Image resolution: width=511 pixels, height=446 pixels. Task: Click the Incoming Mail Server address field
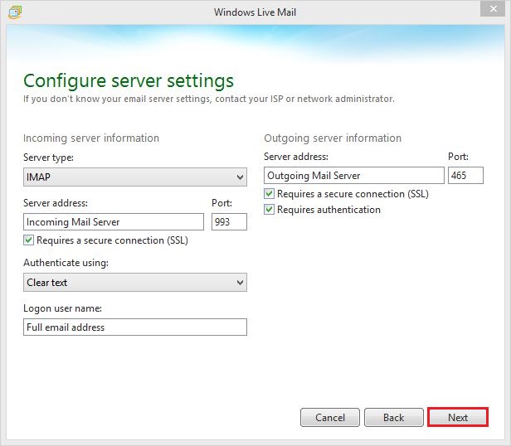114,222
